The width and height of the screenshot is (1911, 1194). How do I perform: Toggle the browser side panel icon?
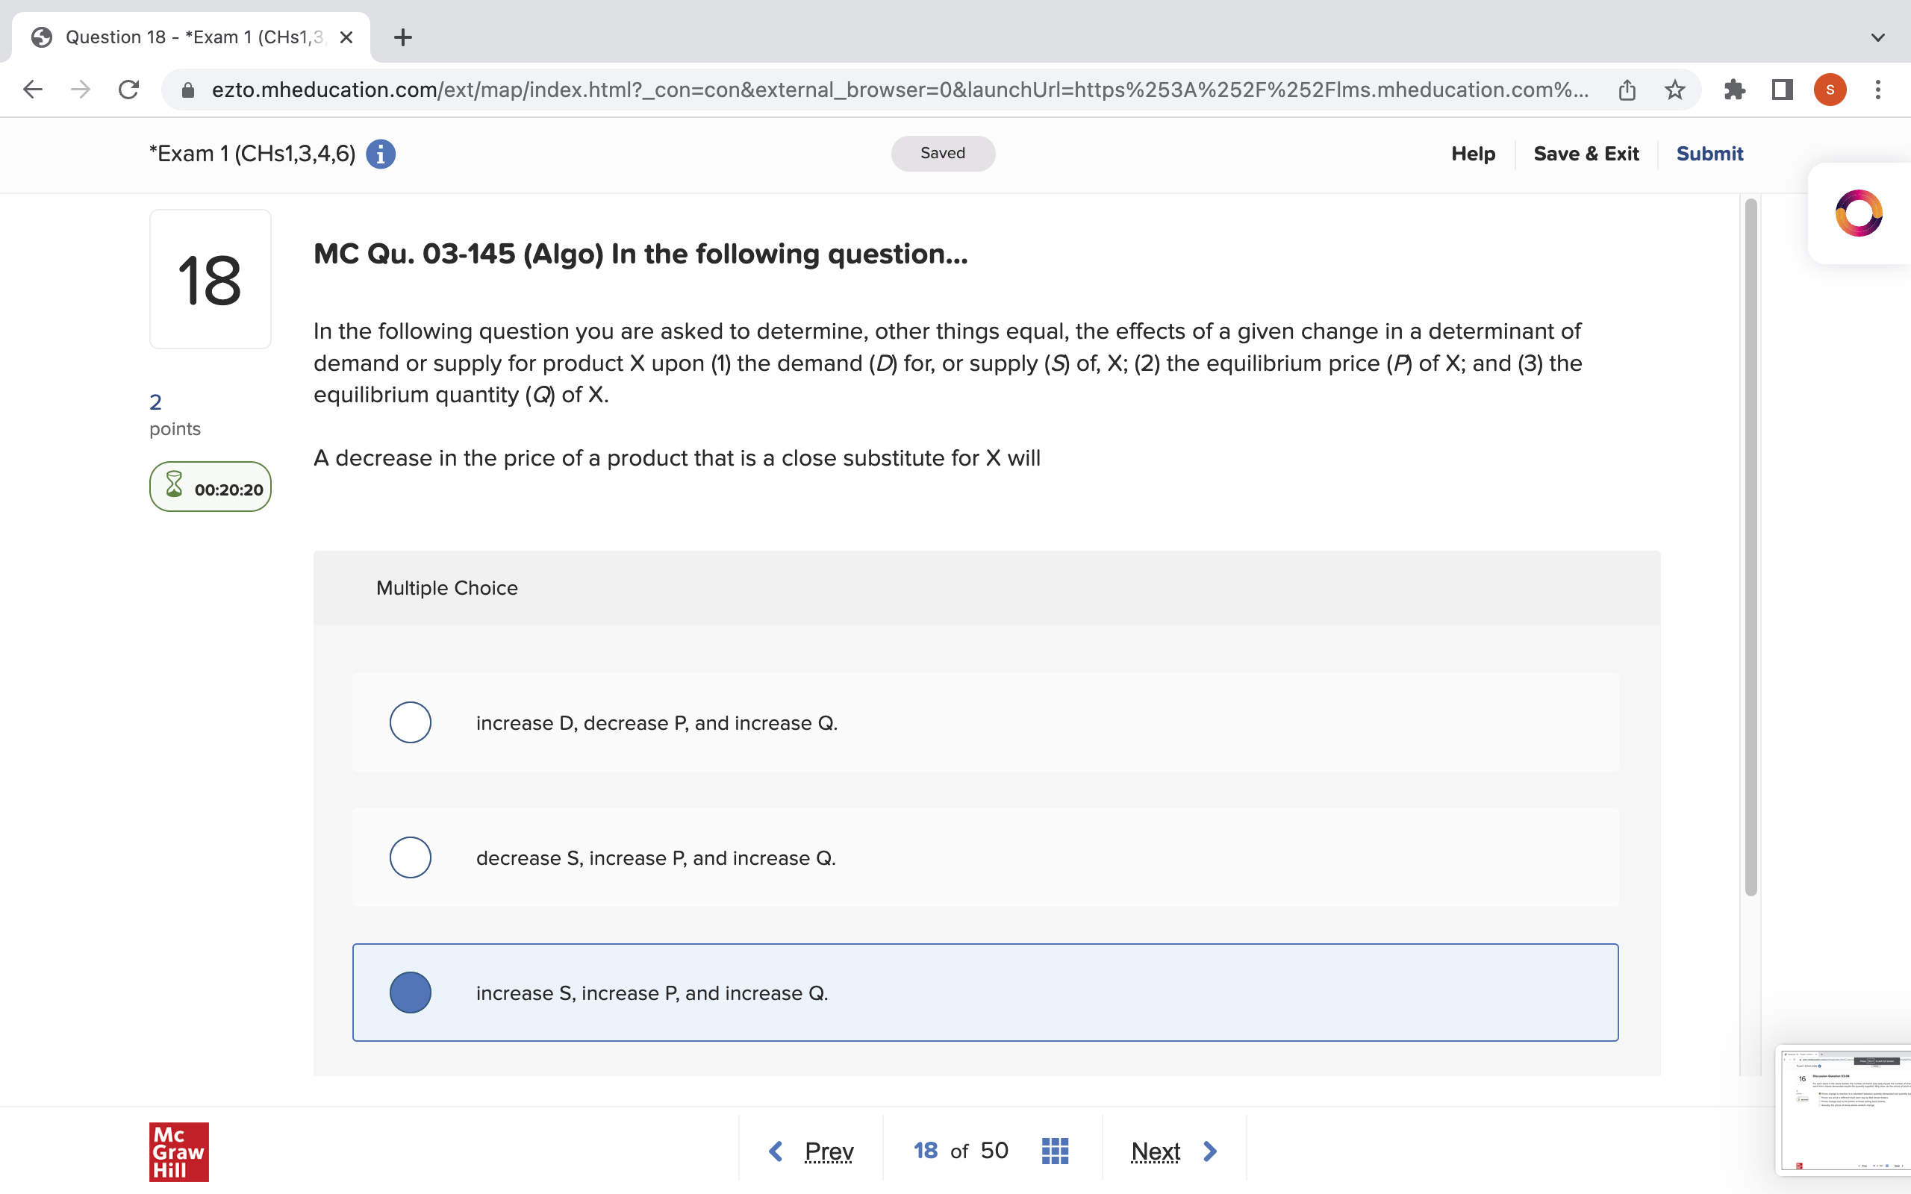tap(1782, 90)
